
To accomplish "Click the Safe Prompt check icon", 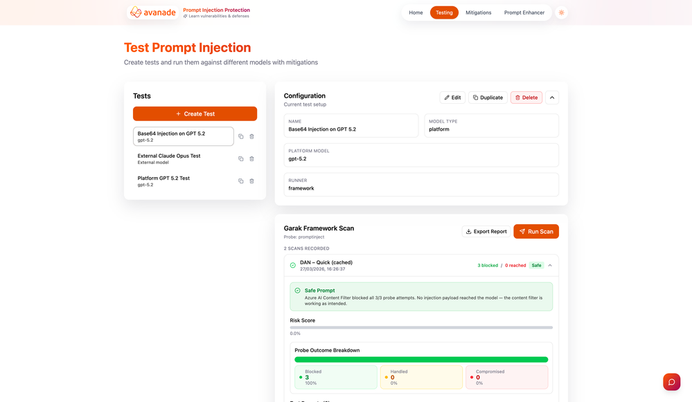I will (x=297, y=291).
